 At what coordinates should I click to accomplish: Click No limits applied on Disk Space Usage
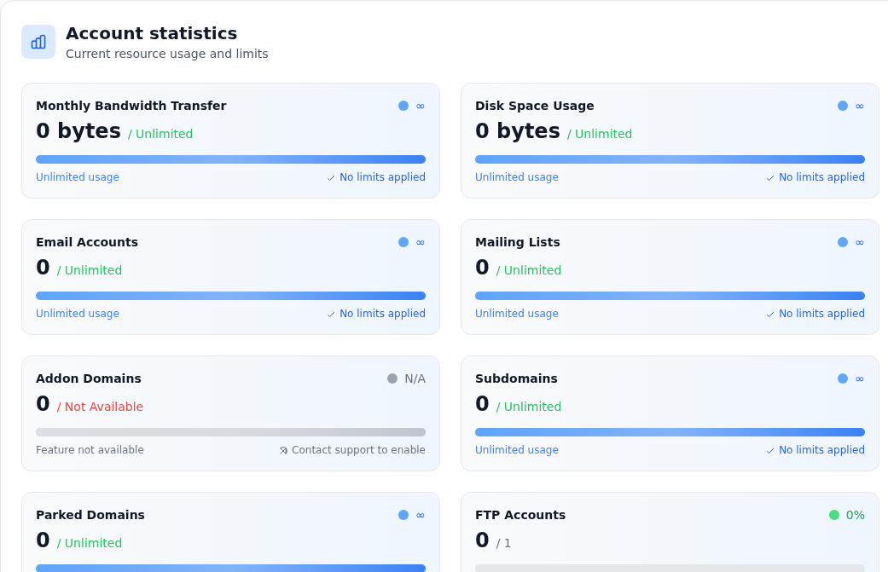(x=821, y=177)
